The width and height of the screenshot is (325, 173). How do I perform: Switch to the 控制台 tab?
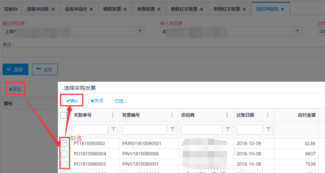[x=11, y=9]
